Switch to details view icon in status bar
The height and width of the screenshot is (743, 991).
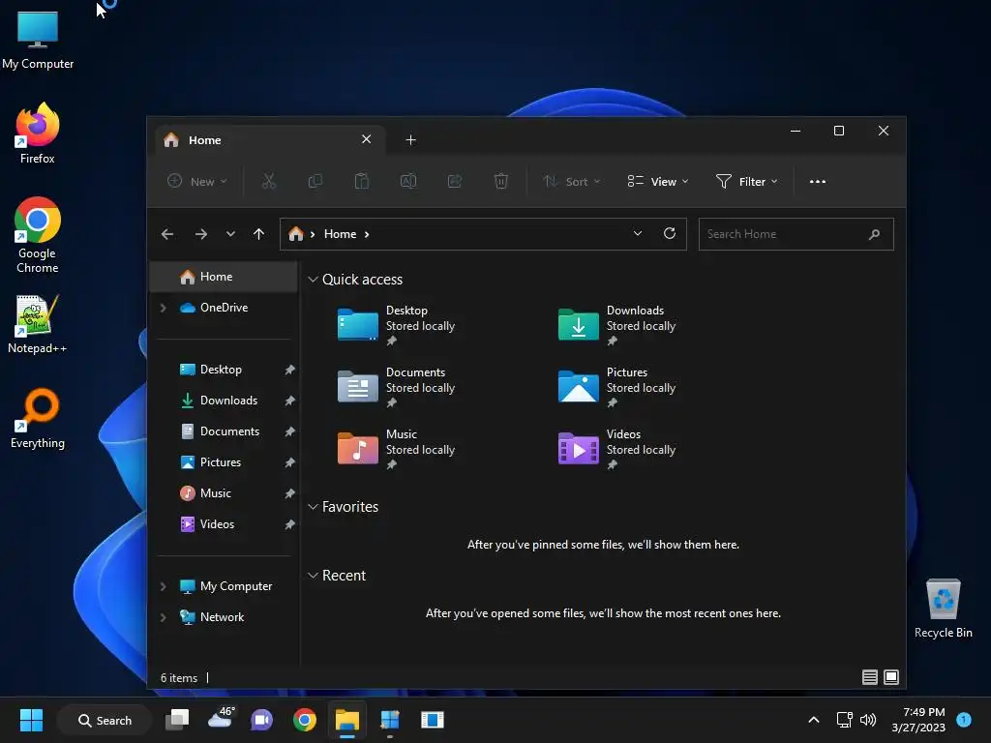coord(870,677)
